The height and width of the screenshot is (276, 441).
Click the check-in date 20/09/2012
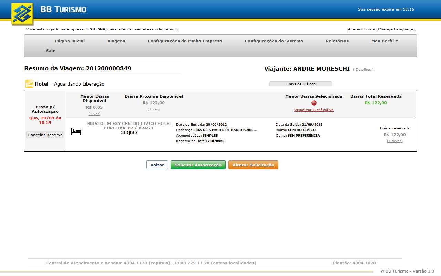pos(216,125)
